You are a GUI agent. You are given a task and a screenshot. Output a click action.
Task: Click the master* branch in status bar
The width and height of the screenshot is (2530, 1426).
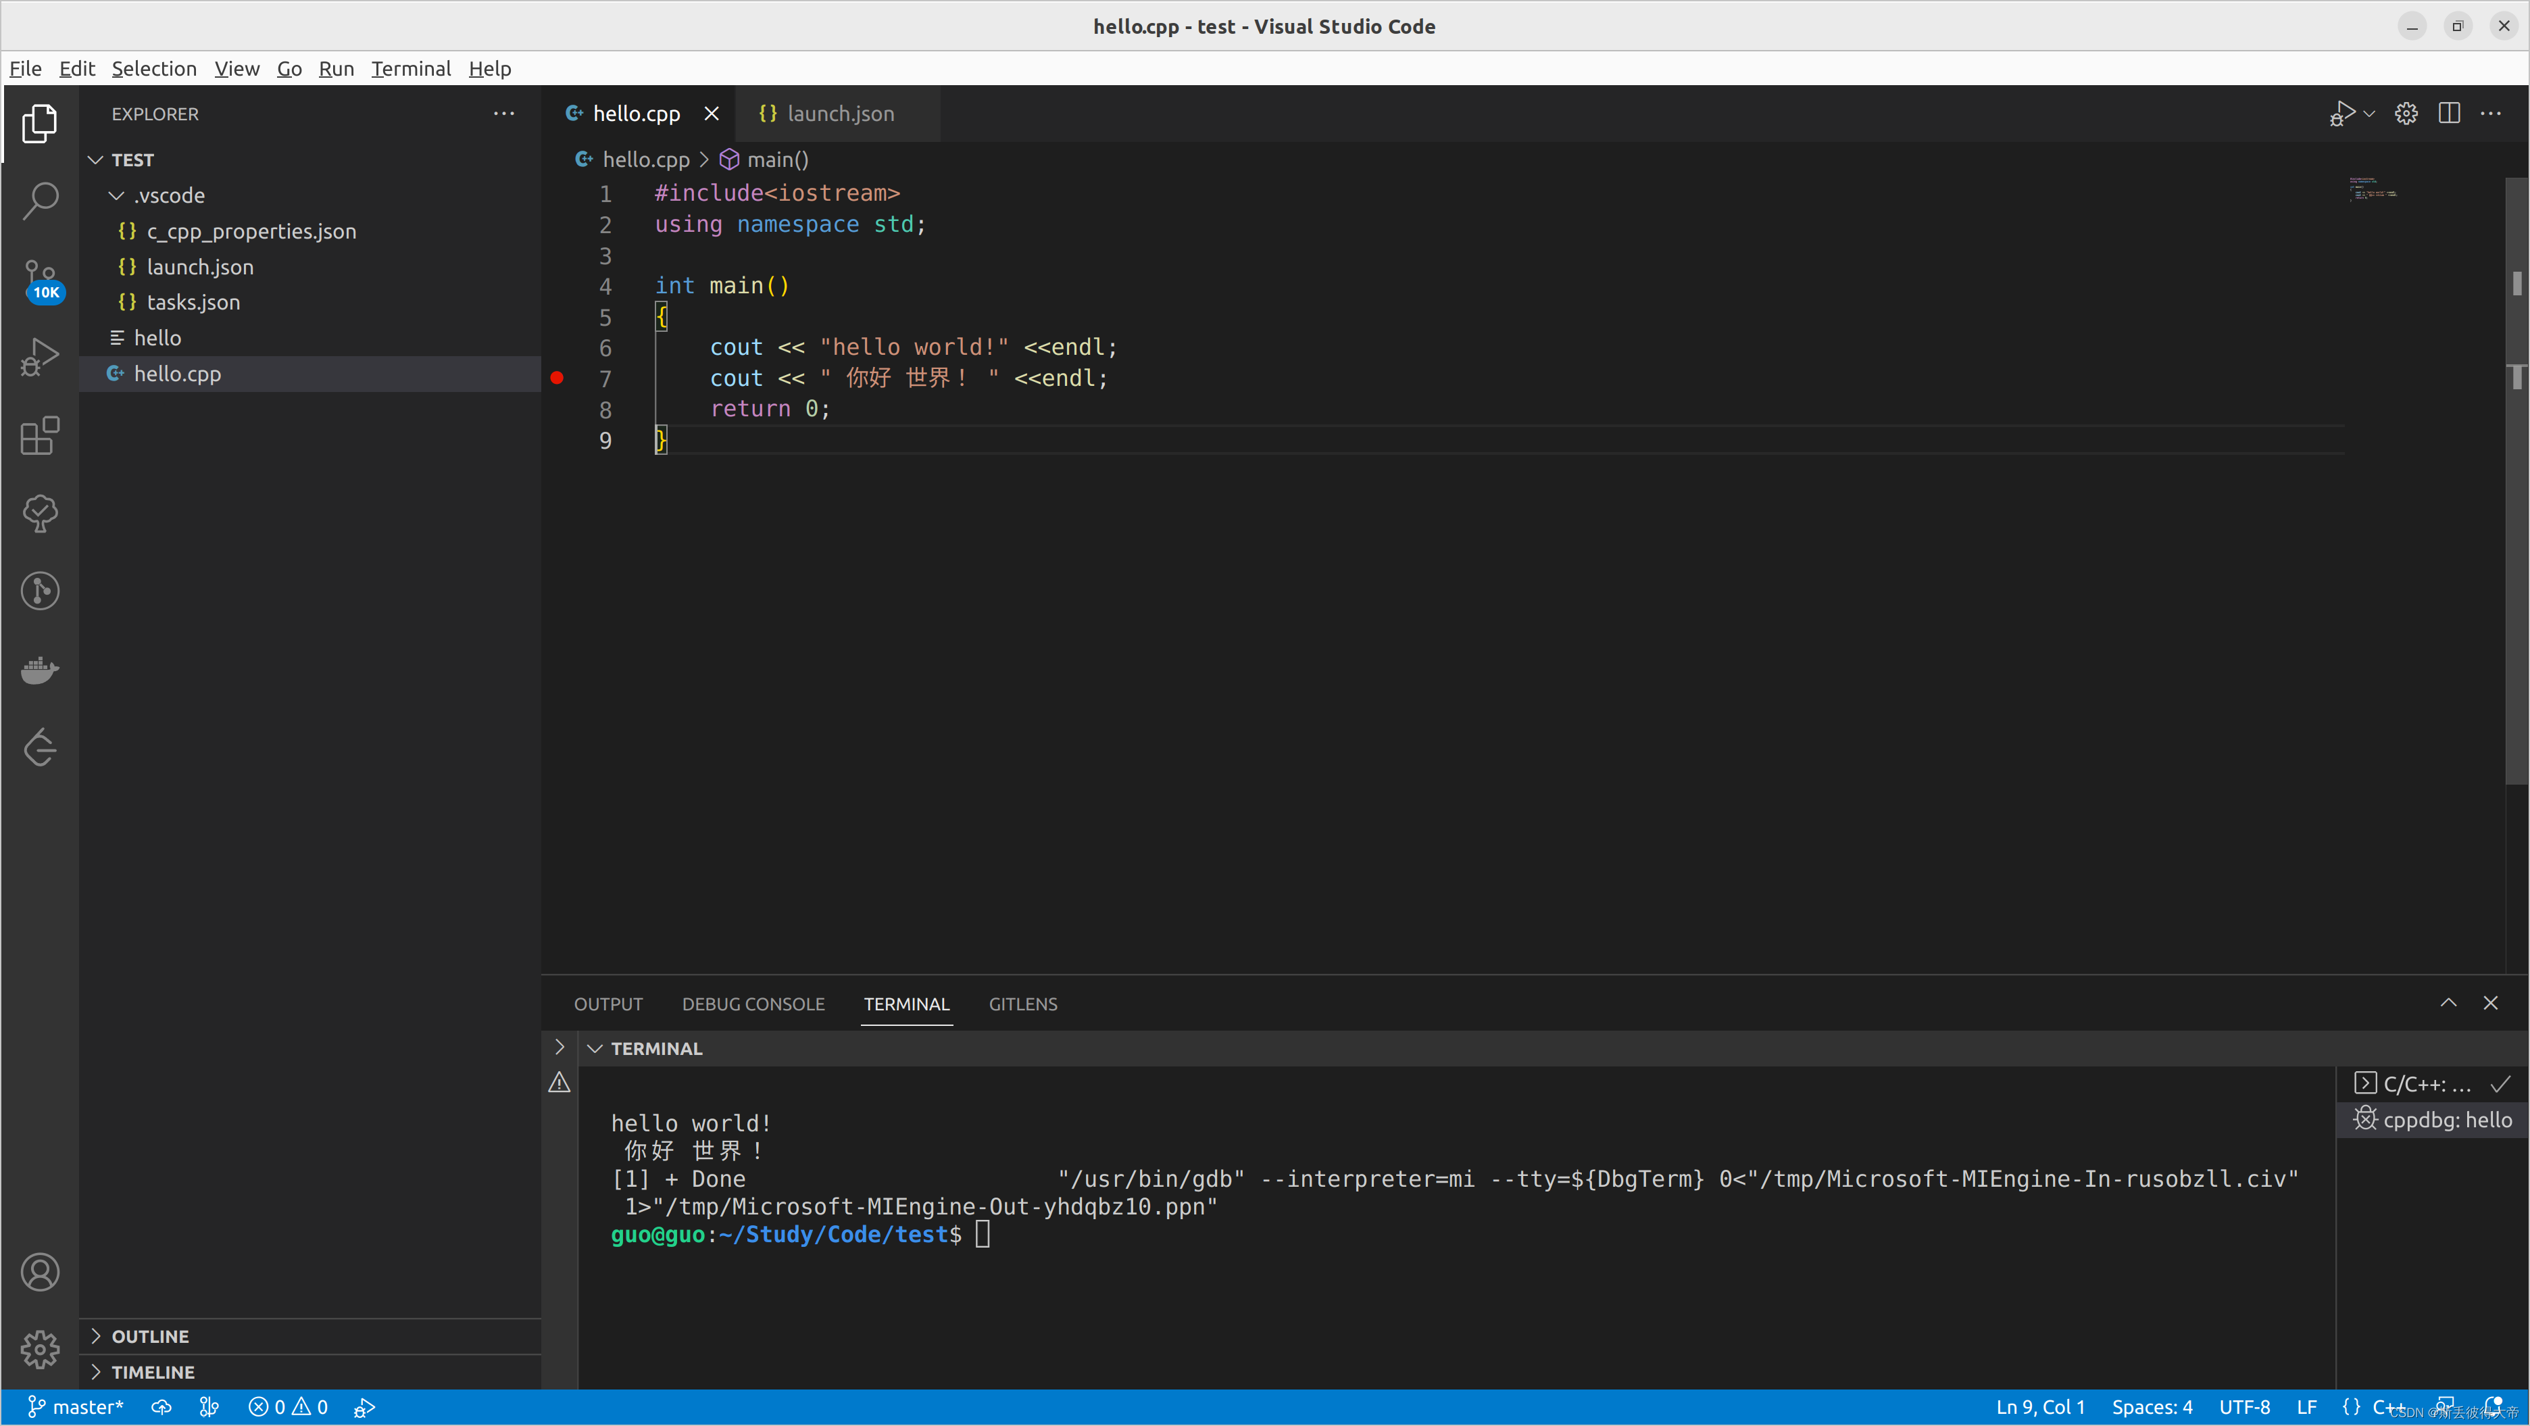(76, 1406)
